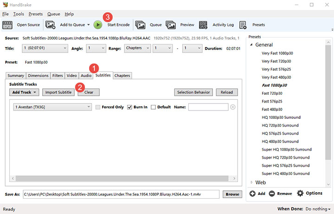334x214 pixels.
Task: Enable the Forced Only checkbox
Action: pyautogui.click(x=98, y=107)
